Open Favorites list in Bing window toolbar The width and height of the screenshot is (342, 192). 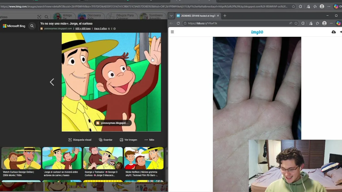(315, 6)
